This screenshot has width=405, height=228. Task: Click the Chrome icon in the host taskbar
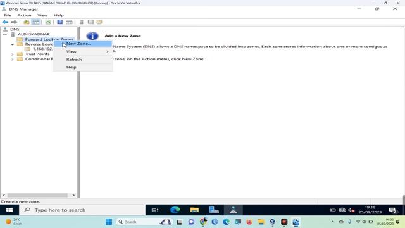[203, 222]
